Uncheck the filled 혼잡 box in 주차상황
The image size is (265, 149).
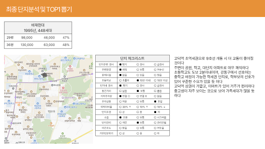click(x=155, y=101)
